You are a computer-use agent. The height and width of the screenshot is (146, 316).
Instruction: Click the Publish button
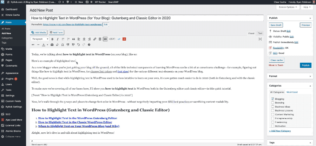tap(305, 65)
